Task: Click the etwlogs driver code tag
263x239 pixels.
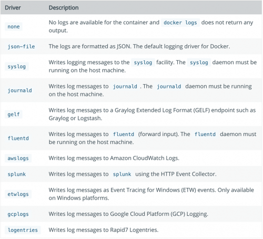Action: (18, 194)
